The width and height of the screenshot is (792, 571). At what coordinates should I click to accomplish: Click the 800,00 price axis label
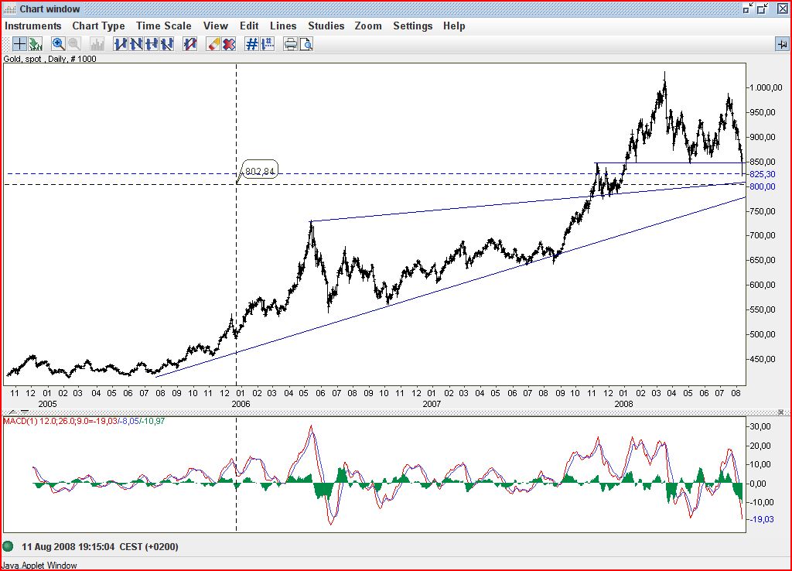coord(762,186)
